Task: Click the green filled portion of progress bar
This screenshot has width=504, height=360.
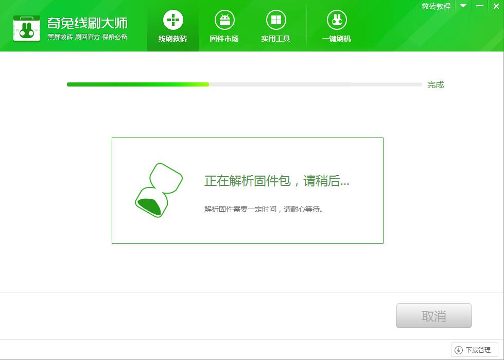Action: click(137, 84)
